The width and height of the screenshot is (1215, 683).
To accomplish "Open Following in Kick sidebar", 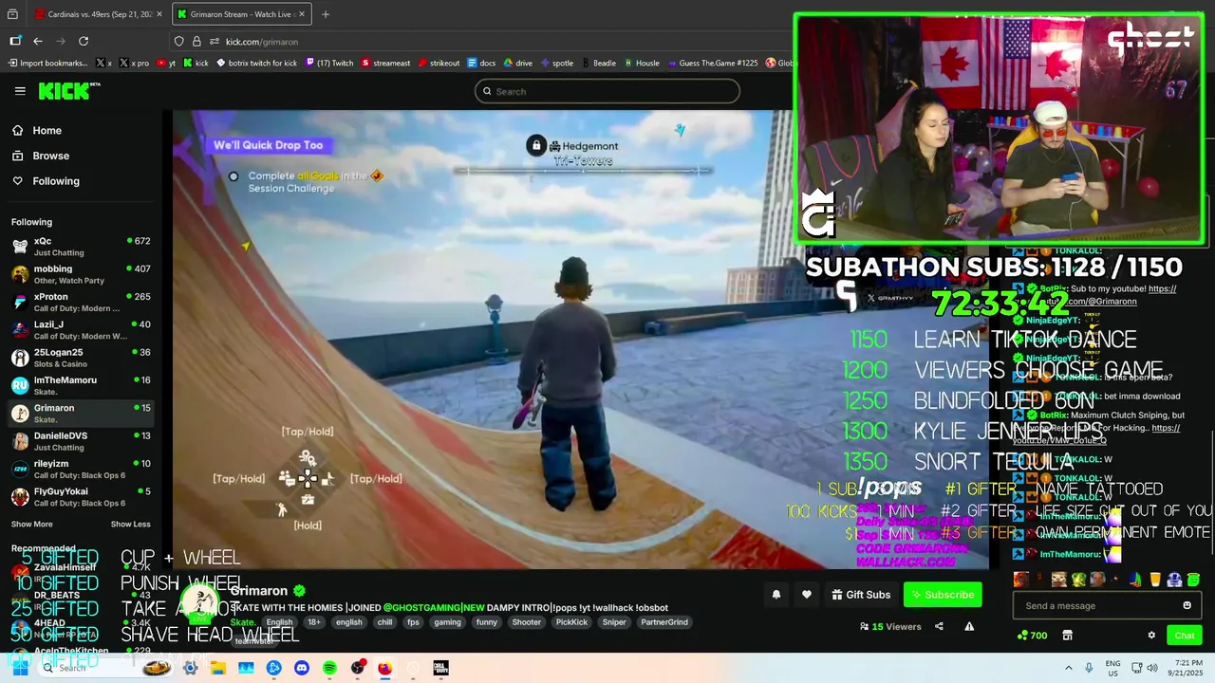I will pos(56,181).
